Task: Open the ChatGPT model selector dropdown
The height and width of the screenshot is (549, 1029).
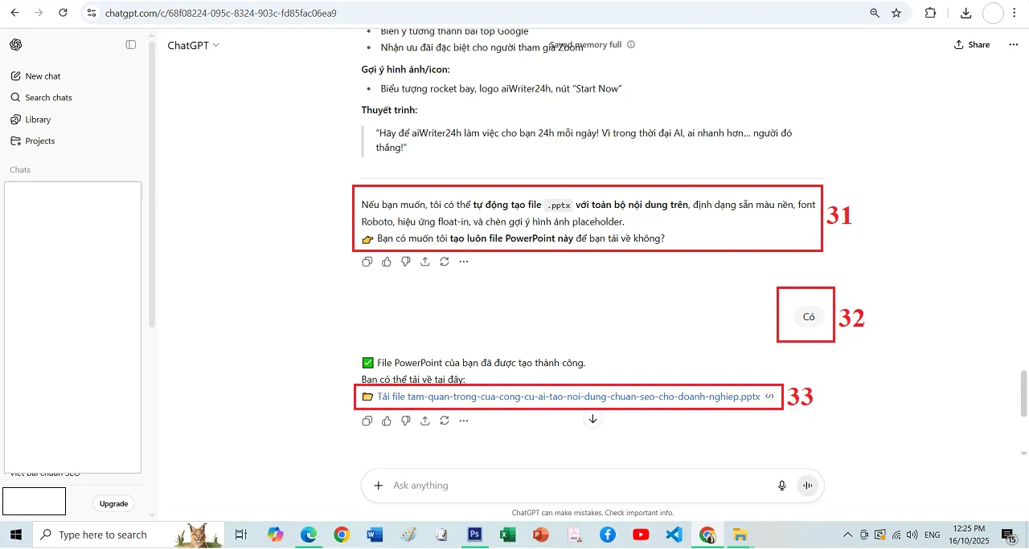Action: (193, 45)
